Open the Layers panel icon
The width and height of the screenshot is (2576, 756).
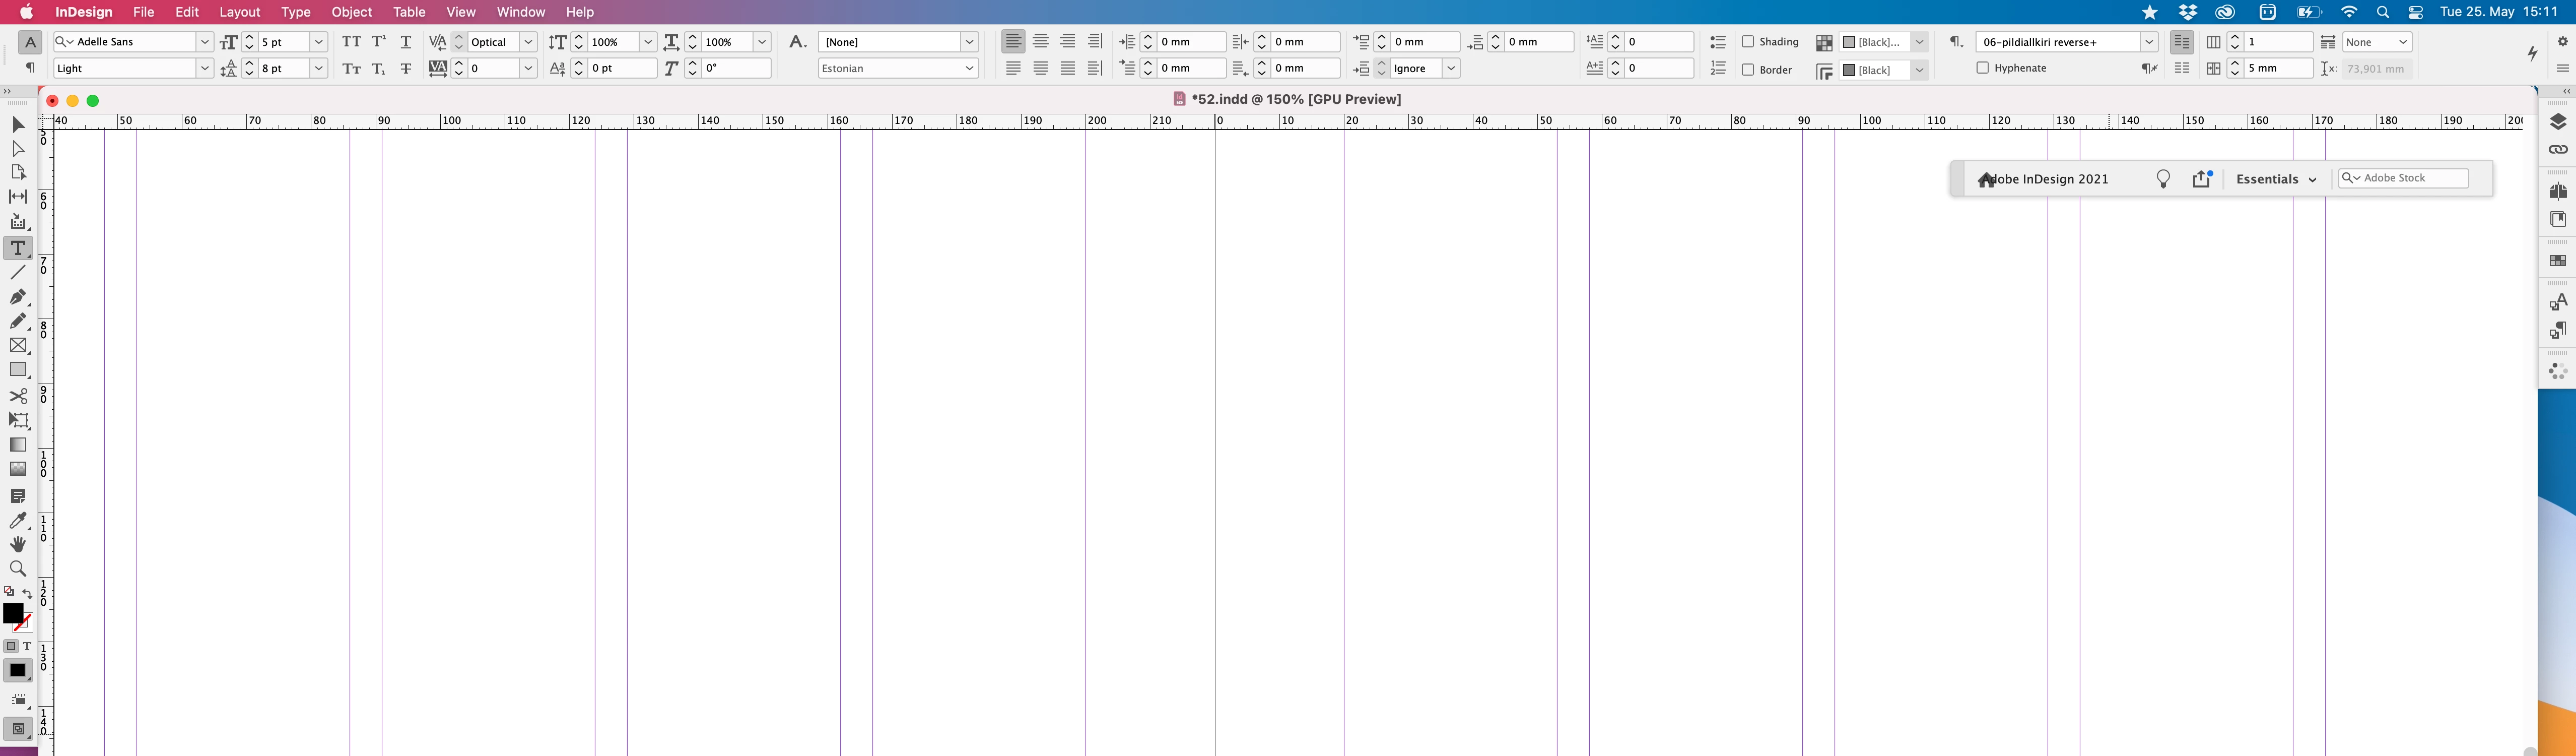pyautogui.click(x=2558, y=122)
